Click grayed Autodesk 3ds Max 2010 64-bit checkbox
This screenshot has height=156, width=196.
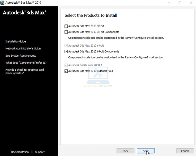(x=66, y=45)
